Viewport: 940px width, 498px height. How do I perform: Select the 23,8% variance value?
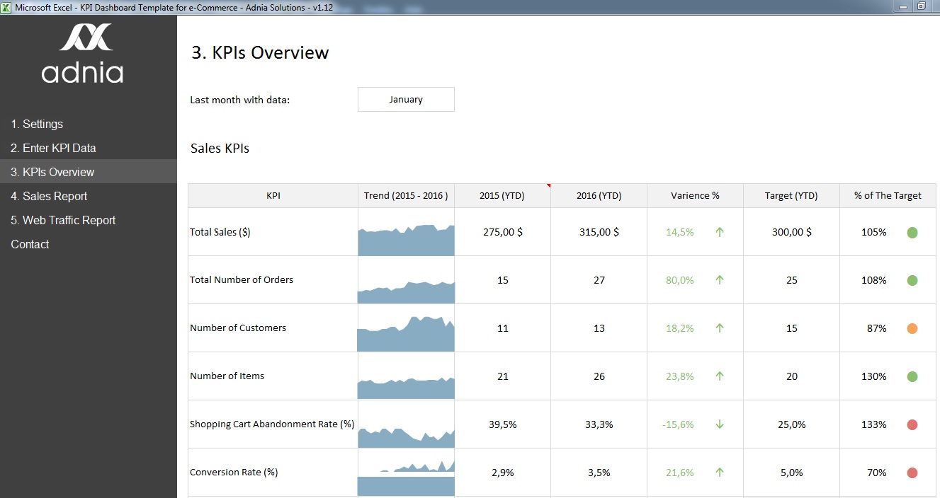(x=679, y=376)
